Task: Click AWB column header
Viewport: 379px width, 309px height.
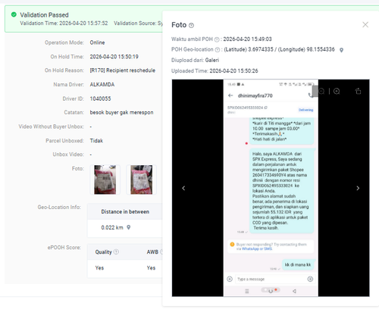Action: [152, 252]
